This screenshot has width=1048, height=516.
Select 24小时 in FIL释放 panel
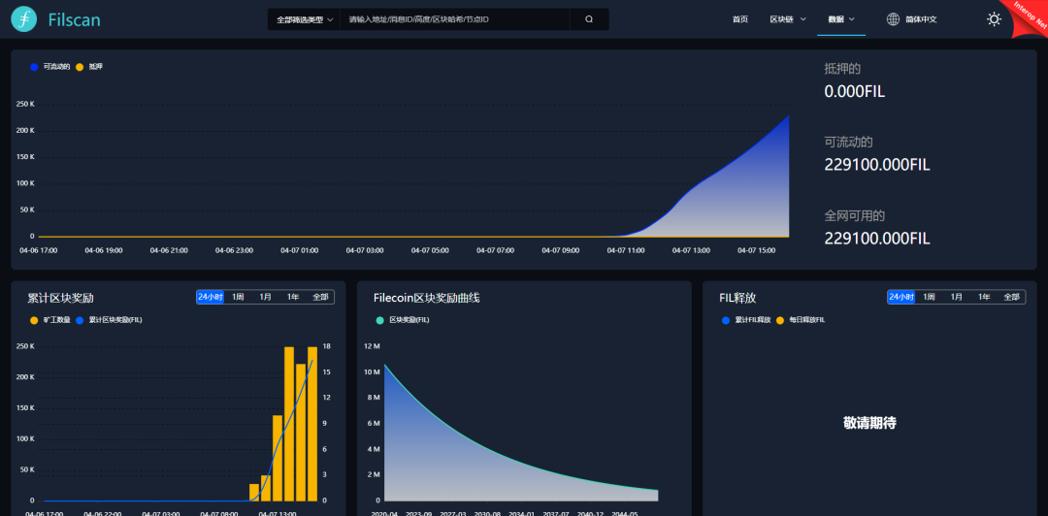901,297
